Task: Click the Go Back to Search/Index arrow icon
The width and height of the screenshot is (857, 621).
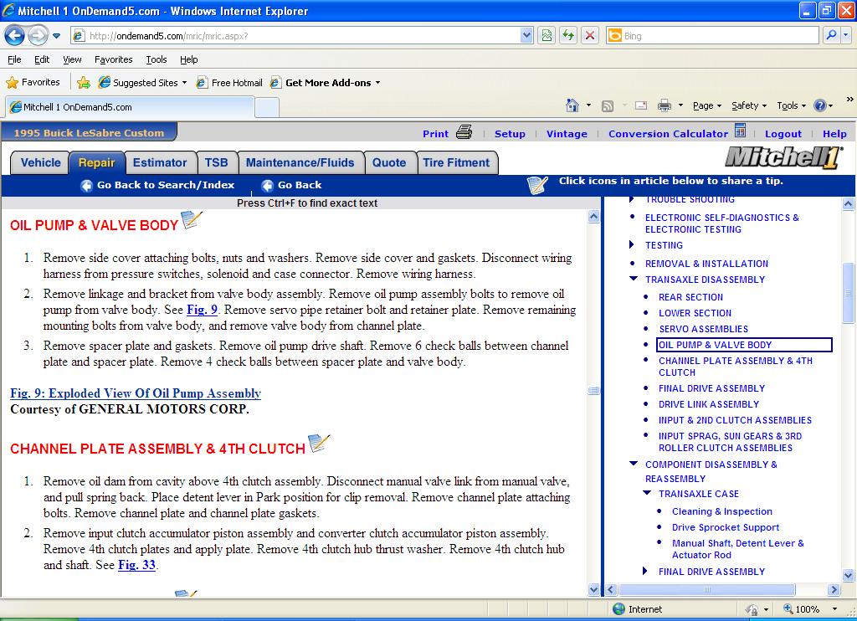Action: coord(86,185)
